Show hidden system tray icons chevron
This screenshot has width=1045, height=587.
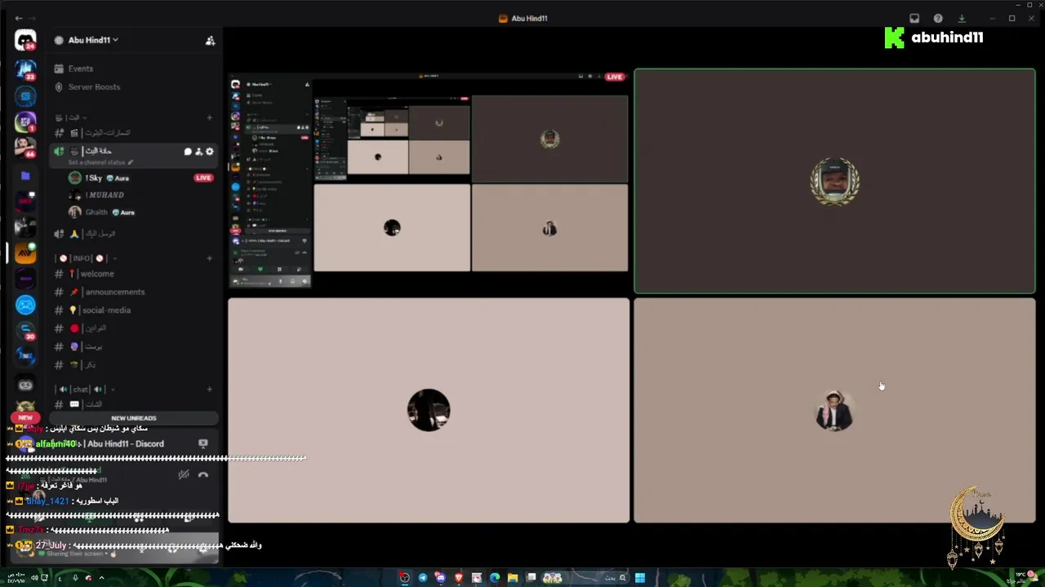click(101, 578)
